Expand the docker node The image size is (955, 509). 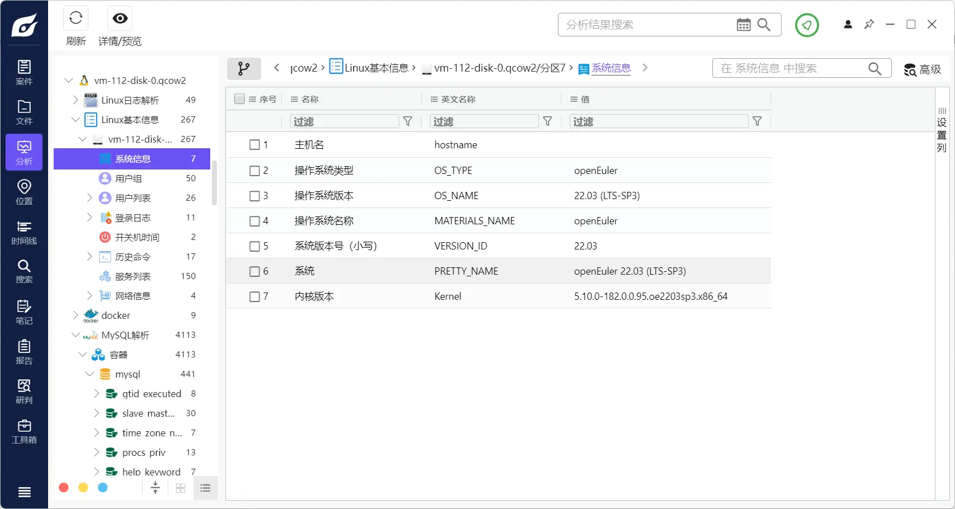tap(75, 315)
